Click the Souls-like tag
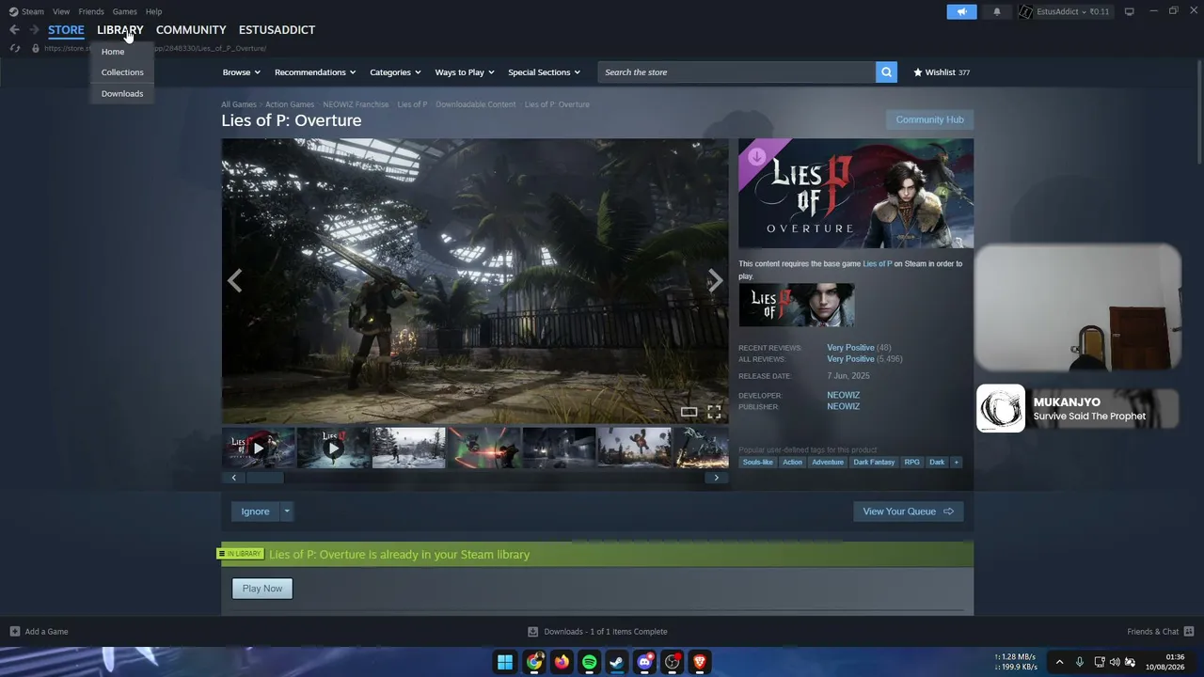 click(757, 463)
